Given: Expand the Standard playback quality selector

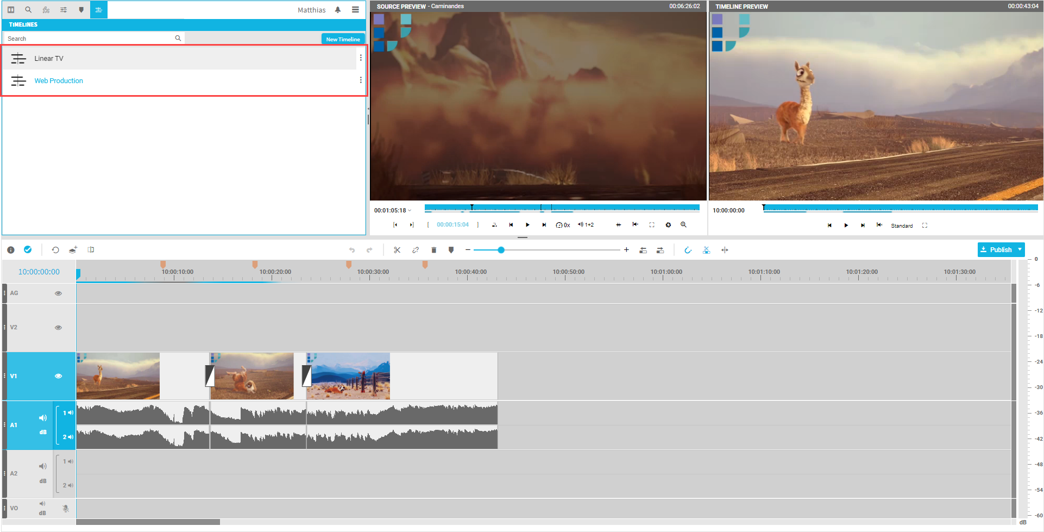Looking at the screenshot, I should 902,225.
